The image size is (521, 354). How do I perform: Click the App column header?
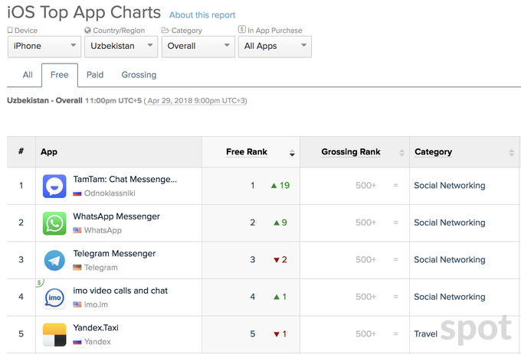tap(49, 152)
